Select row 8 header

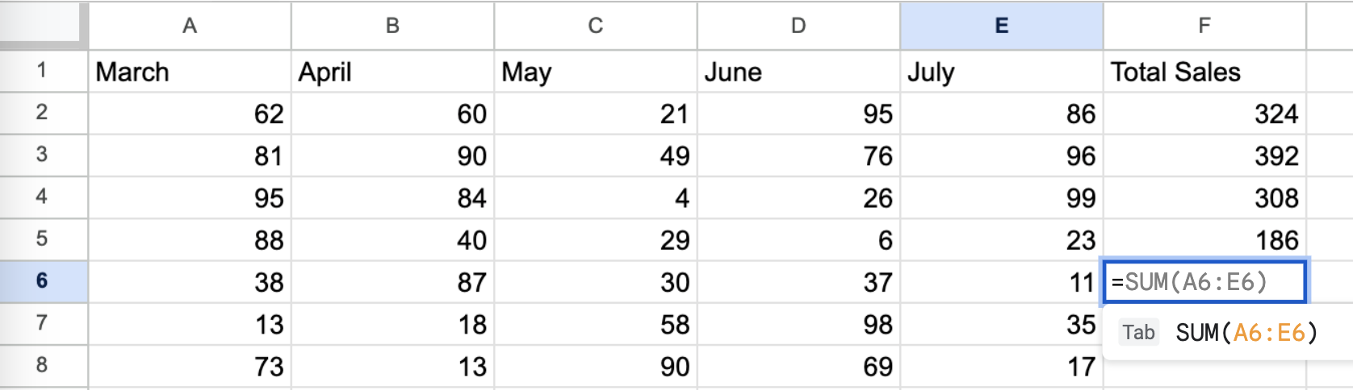[x=44, y=366]
